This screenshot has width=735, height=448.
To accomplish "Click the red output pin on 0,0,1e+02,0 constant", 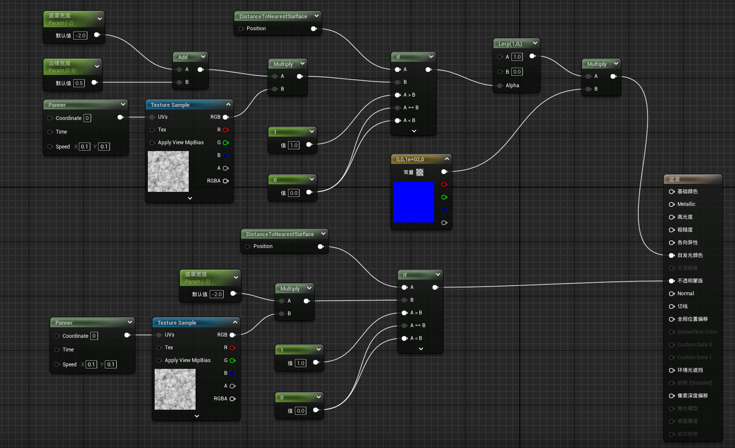I will click(444, 184).
